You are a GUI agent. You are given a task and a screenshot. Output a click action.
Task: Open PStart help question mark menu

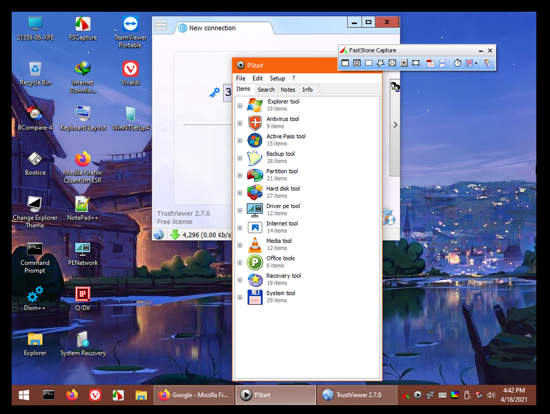(x=293, y=78)
